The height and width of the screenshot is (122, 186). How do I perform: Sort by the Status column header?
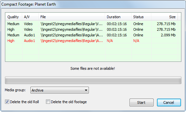[x=141, y=17]
